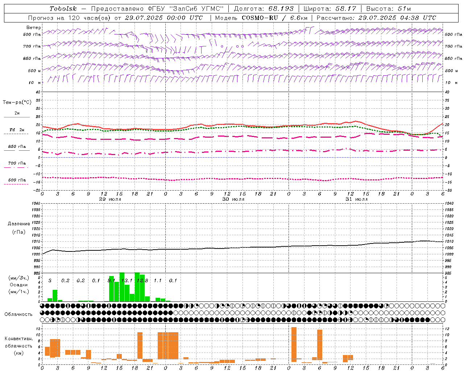Click the blue zero-degree line in temperature panel
This screenshot has width=464, height=371.
tap(243, 157)
